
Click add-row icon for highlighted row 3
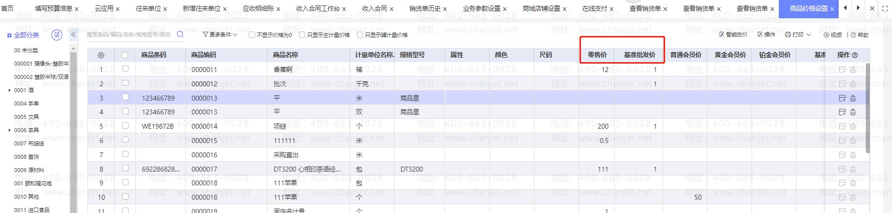843,98
